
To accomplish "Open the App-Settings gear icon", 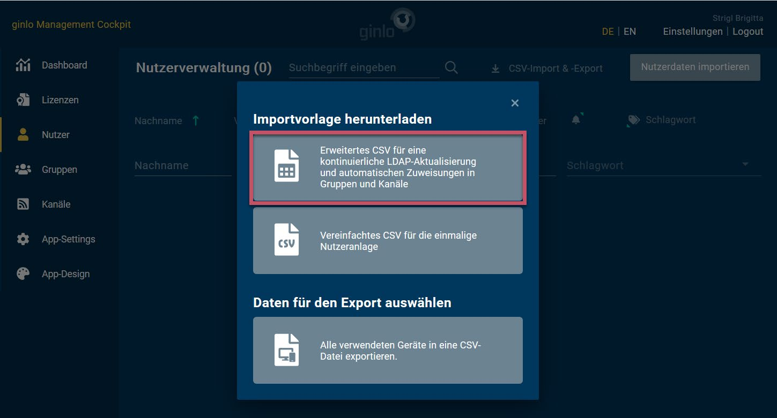I will pyautogui.click(x=23, y=239).
